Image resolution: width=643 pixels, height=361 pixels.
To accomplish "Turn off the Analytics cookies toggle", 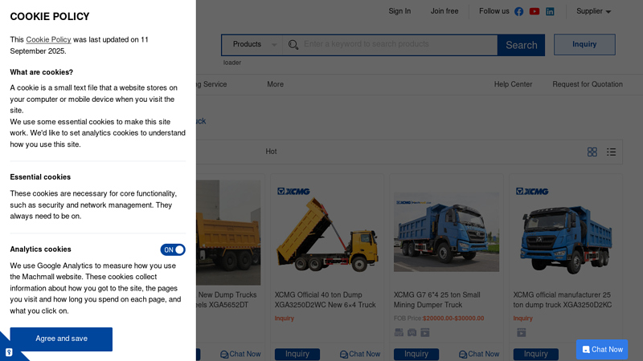I will 173,249.
